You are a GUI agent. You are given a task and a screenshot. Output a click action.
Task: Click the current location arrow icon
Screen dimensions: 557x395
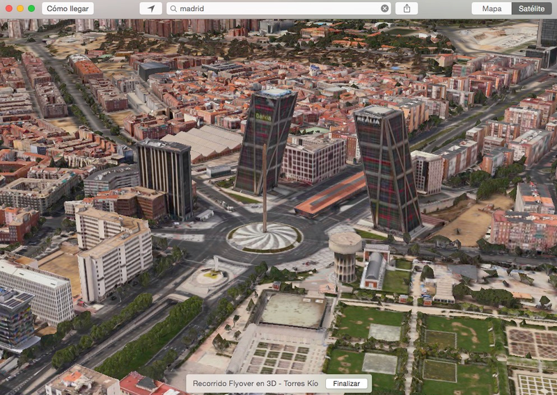[x=151, y=8]
